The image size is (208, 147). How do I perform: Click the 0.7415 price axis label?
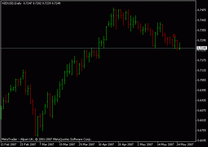(202, 20)
